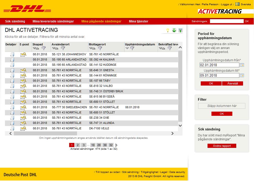This screenshot has height=181, width=254.
Task: Click the Släpp kolumnen här drop field
Action: [x=222, y=106]
